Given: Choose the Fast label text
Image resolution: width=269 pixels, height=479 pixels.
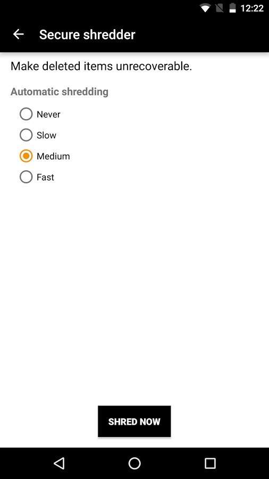Looking at the screenshot, I should pyautogui.click(x=45, y=177).
